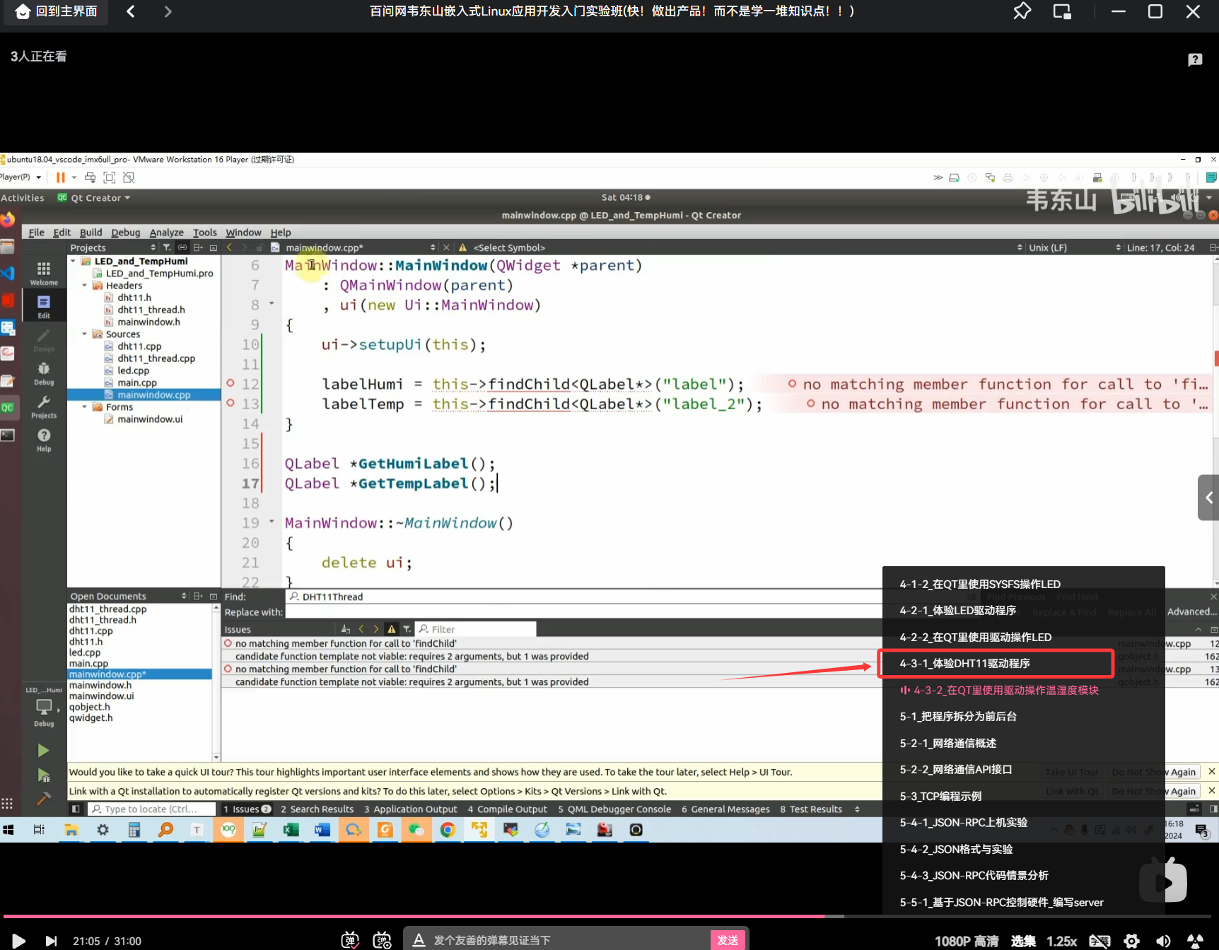Screen dimensions: 1219x950
Task: Pin the player window on top
Action: [x=1022, y=11]
